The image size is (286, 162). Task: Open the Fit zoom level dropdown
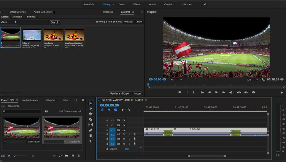tap(176, 80)
